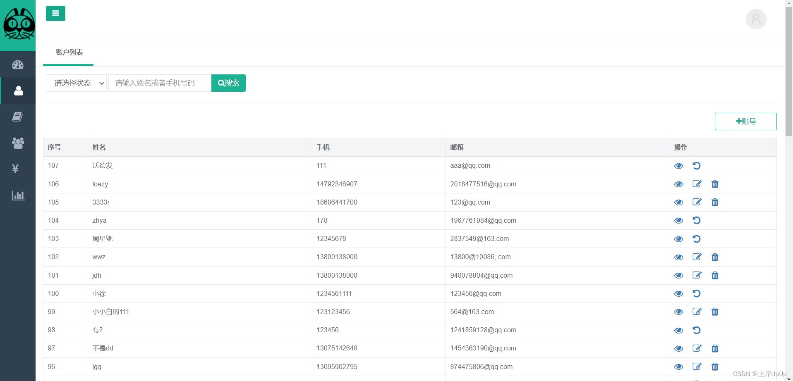View details of the 小徐 row
This screenshot has height=381, width=793.
[x=678, y=293]
